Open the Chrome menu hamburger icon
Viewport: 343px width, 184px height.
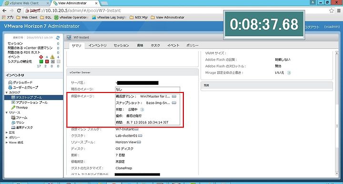point(339,10)
